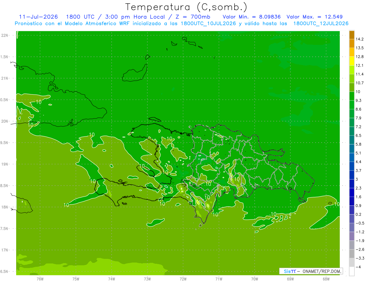Pick the dark blue swatch between 1.6 and 2.3
The width and height of the screenshot is (366, 283).
352,192
